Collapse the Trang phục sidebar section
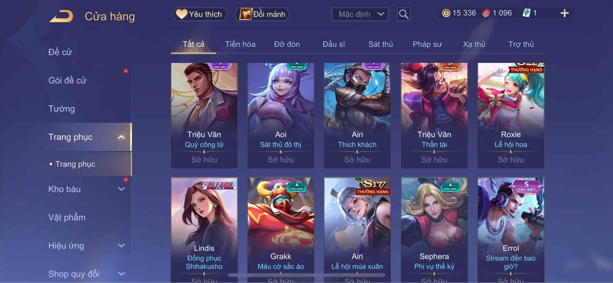This screenshot has width=613, height=283. 121,137
